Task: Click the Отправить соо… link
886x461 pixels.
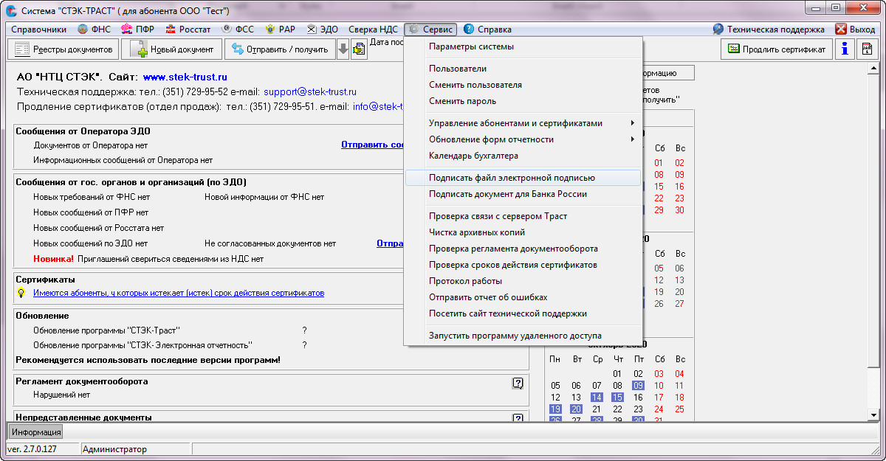Action: (372, 145)
